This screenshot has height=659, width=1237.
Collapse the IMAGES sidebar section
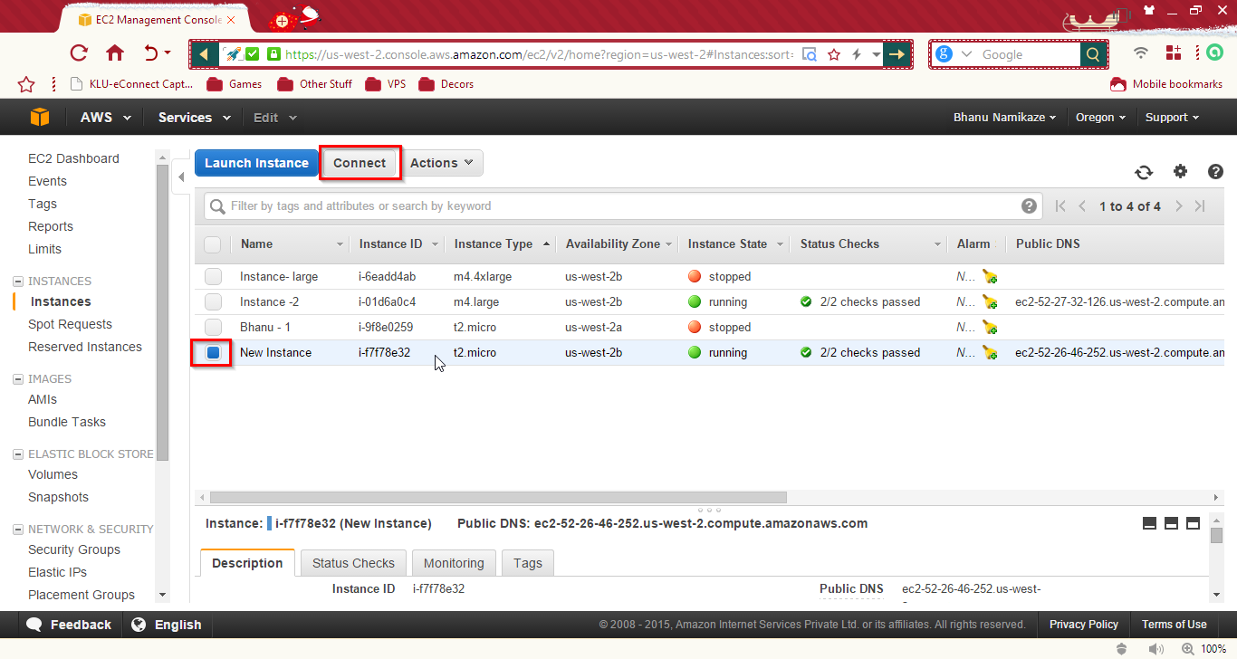18,379
